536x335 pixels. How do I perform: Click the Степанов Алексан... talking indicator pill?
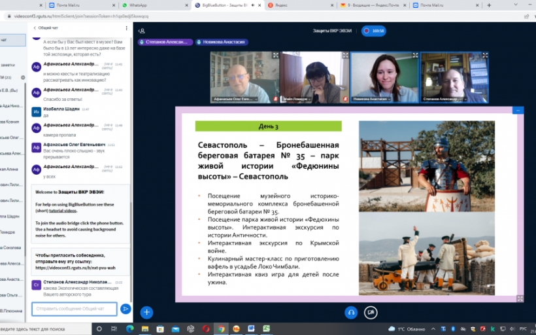[165, 42]
